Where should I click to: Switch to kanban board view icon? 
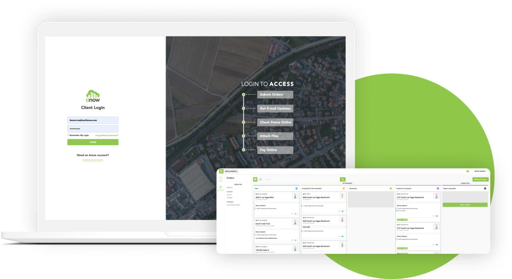255,179
